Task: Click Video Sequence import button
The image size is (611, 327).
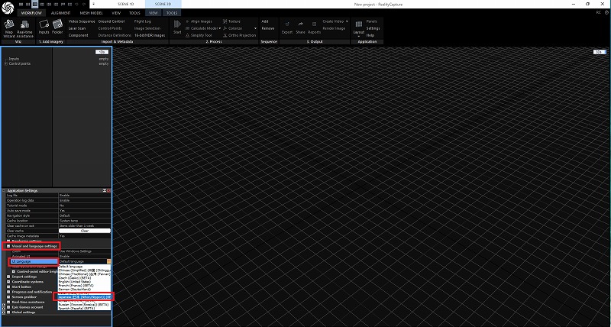Action: (x=82, y=21)
